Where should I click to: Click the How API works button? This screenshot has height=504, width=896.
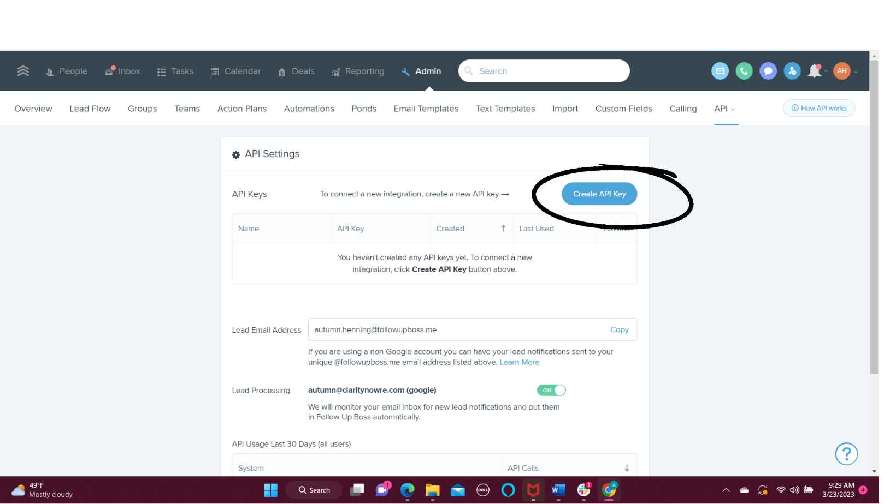[819, 108]
